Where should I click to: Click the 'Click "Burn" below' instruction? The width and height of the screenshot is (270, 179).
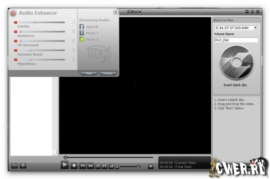(x=229, y=109)
